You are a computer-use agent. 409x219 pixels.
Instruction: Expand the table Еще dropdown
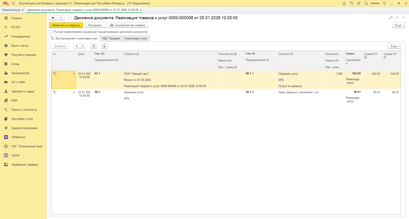(394, 46)
